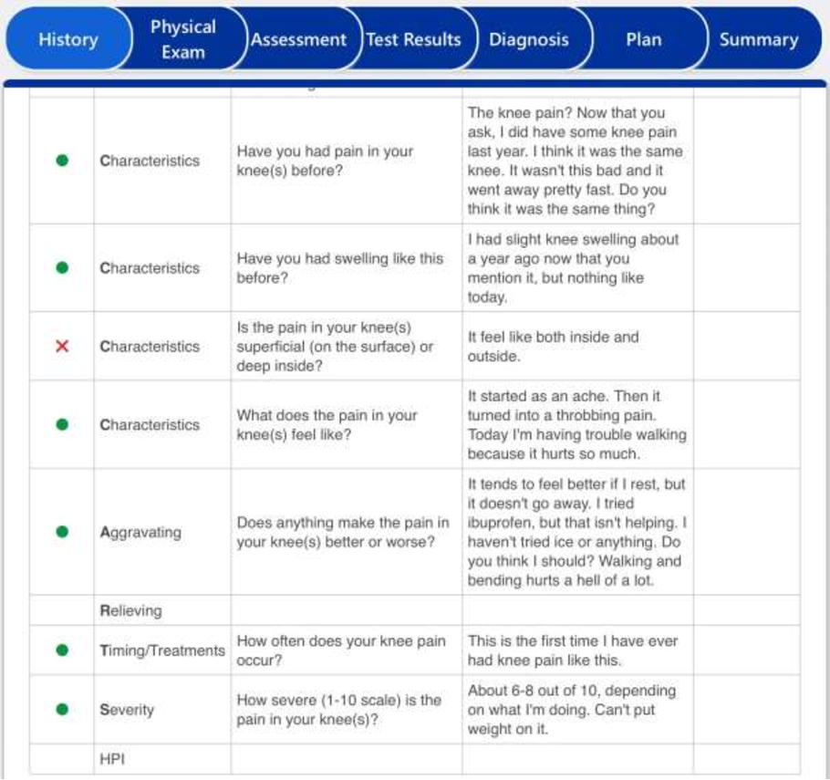
Task: Click the ibuprofen response about rest and walking
Action: (576, 532)
